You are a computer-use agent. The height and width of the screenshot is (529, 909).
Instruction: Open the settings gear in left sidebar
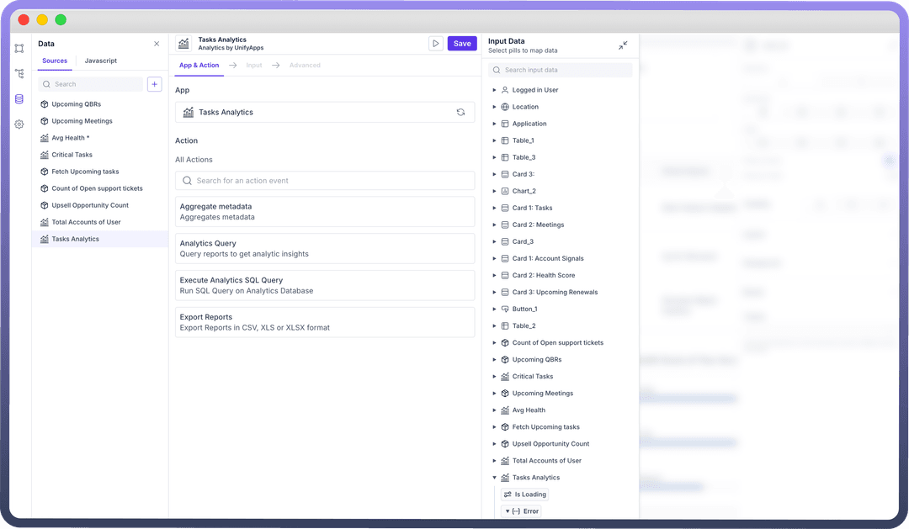19,124
